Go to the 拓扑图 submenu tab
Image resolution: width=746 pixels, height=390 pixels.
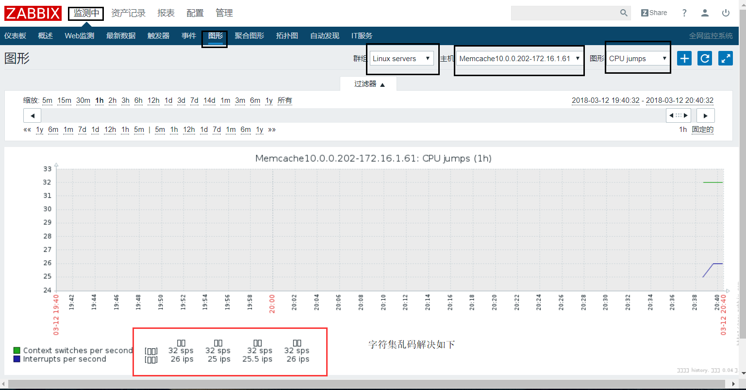(287, 36)
